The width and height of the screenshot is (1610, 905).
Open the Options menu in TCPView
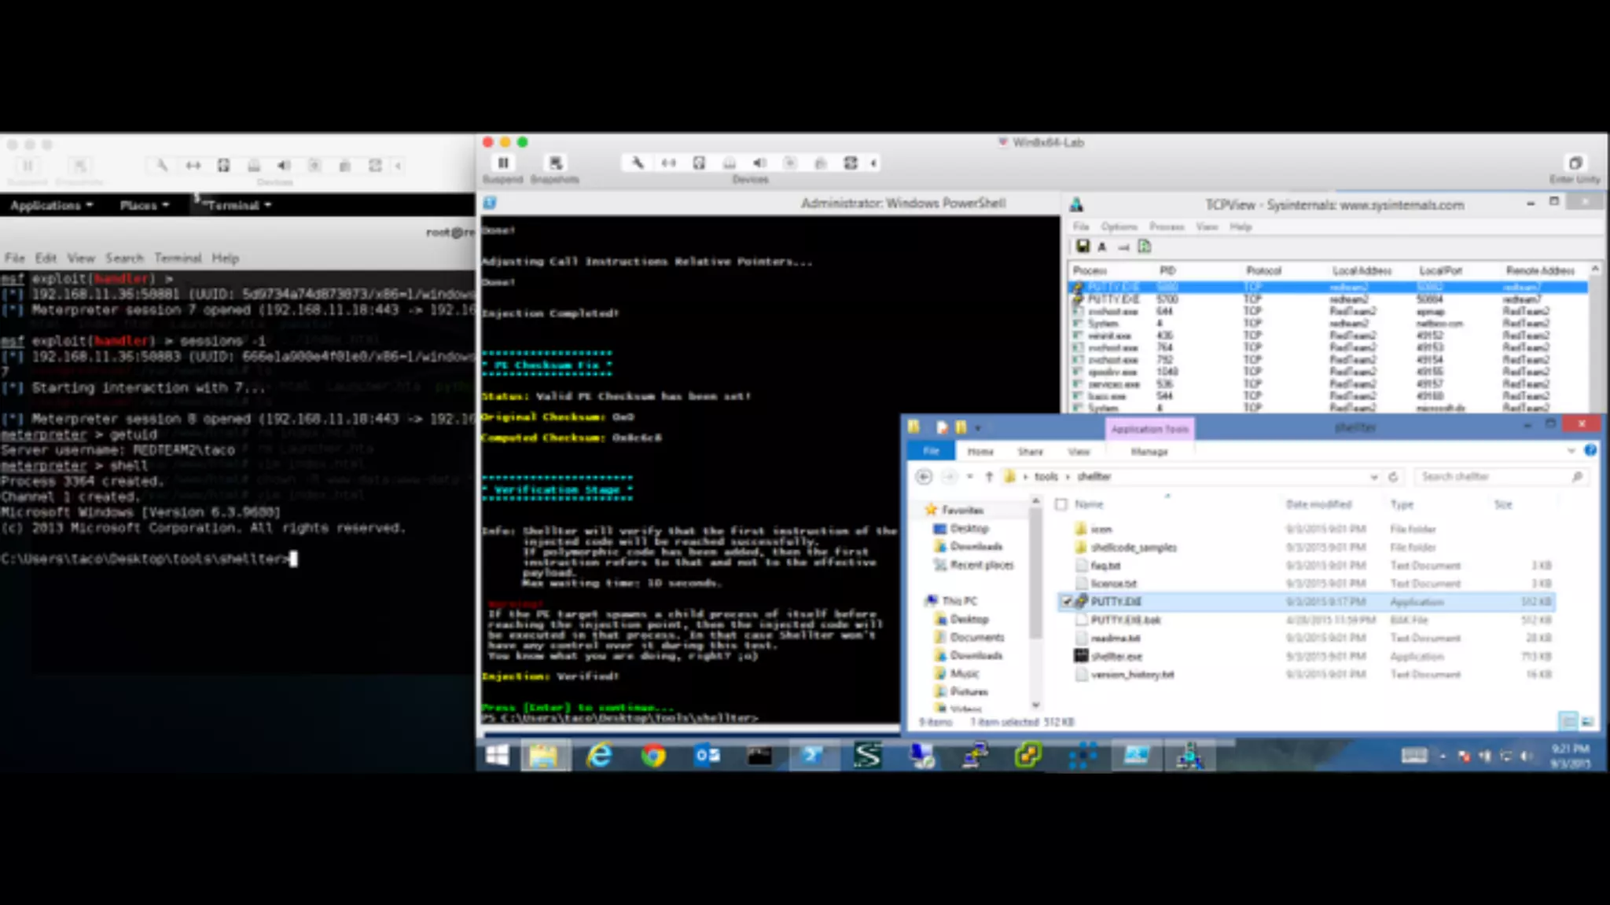point(1119,226)
